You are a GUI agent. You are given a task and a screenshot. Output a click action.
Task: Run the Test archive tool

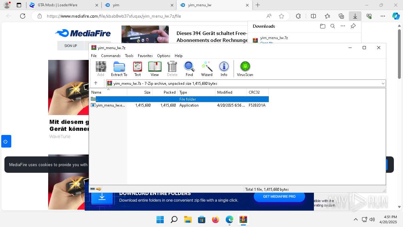click(138, 69)
